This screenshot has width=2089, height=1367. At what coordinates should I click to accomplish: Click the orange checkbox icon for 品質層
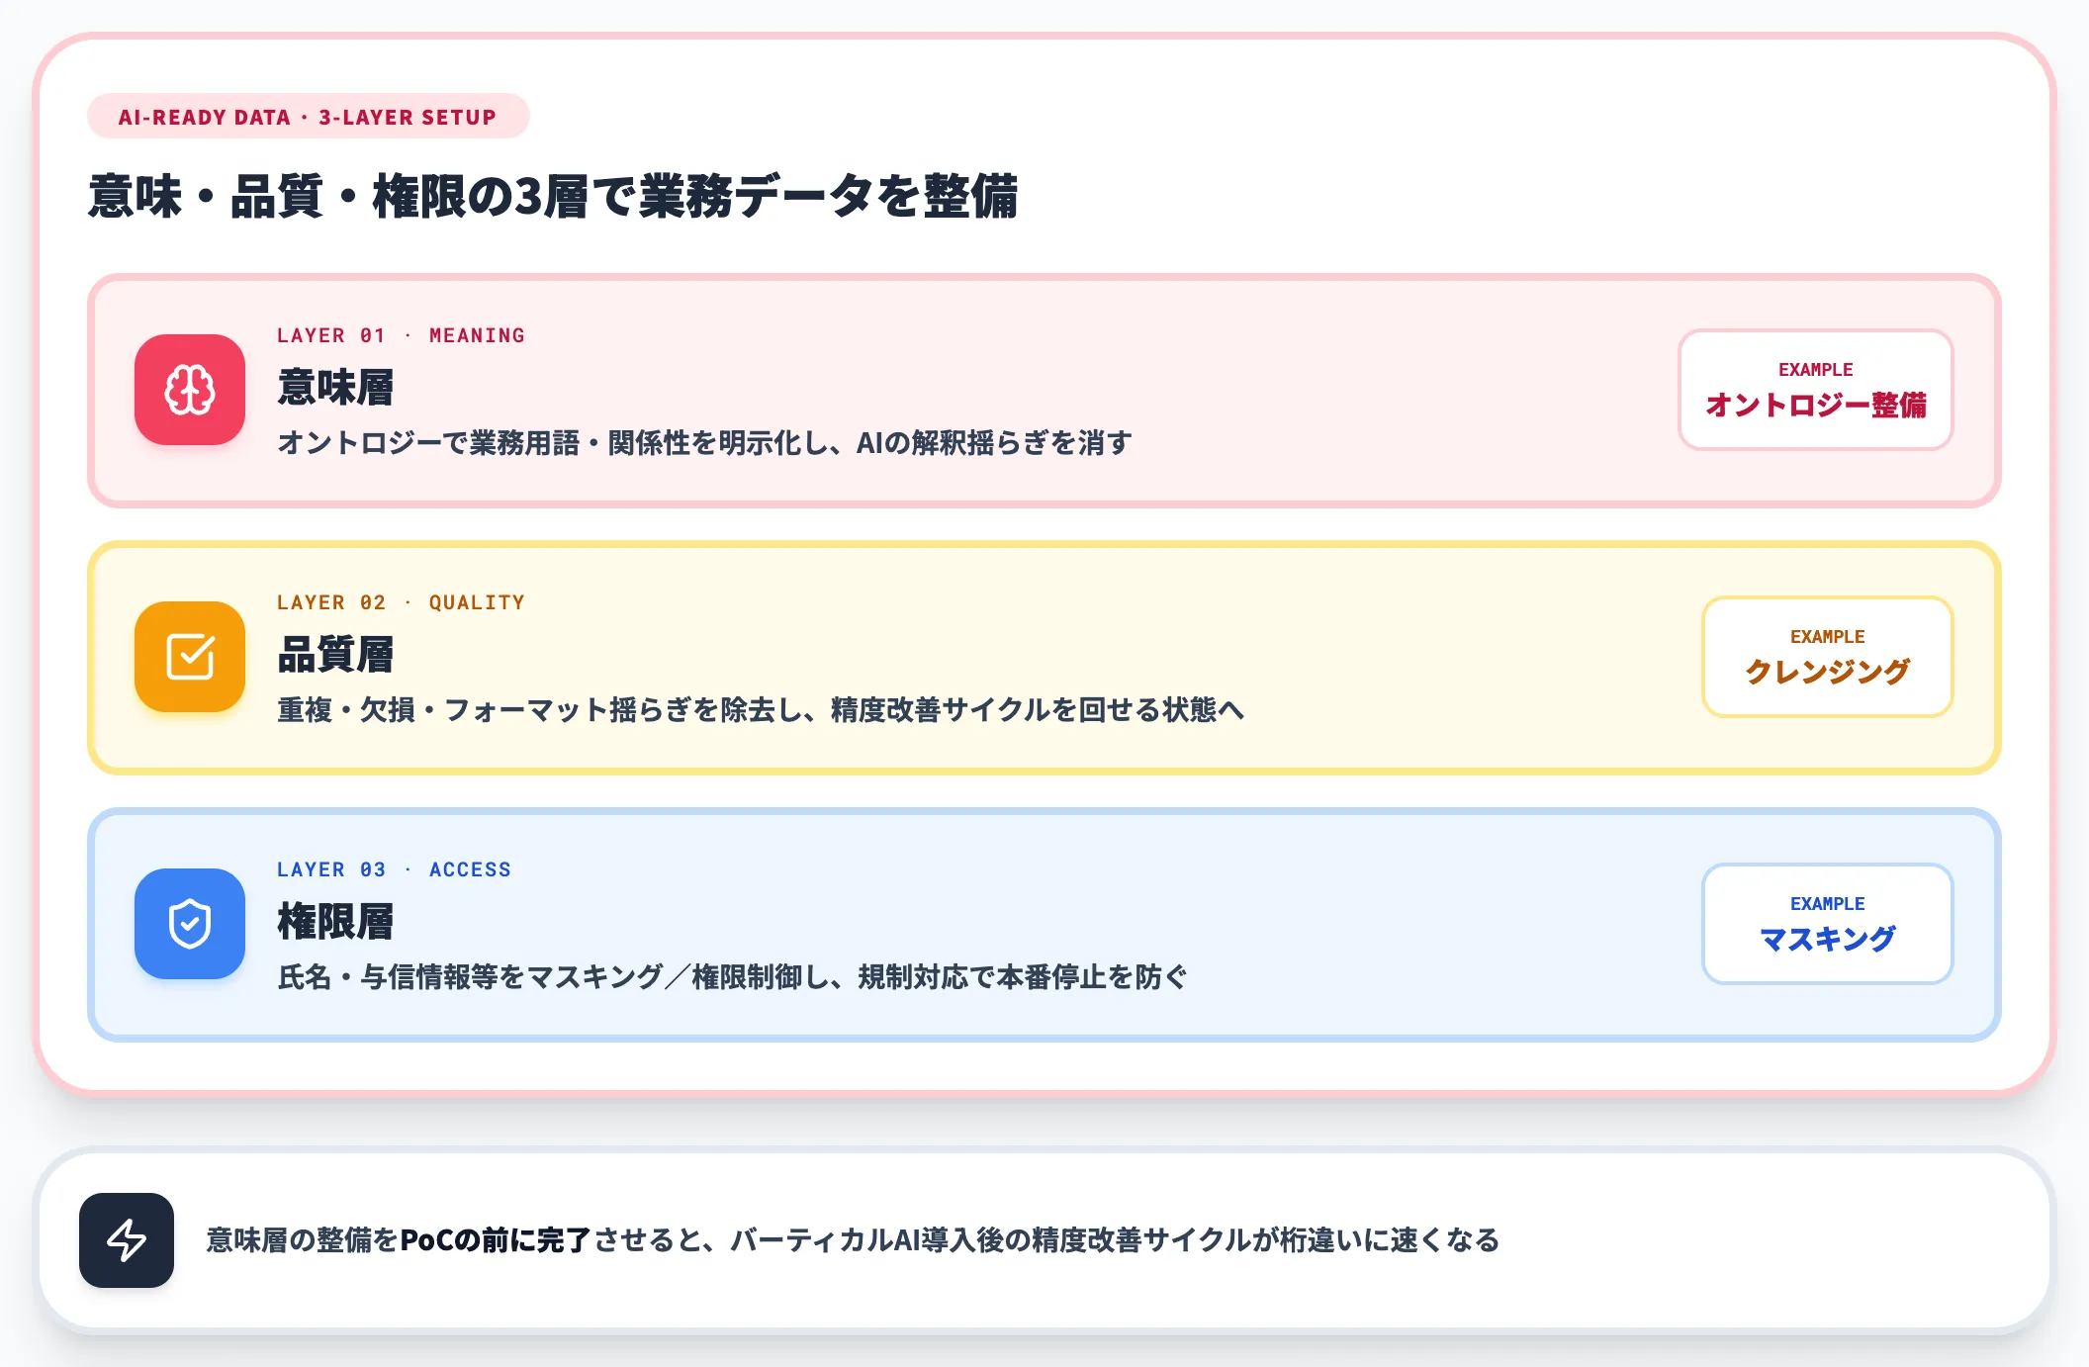pos(190,657)
